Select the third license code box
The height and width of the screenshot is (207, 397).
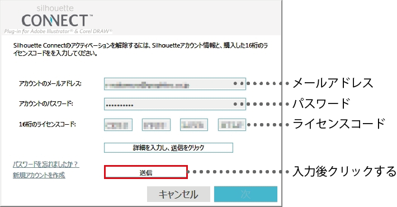[x=194, y=125]
